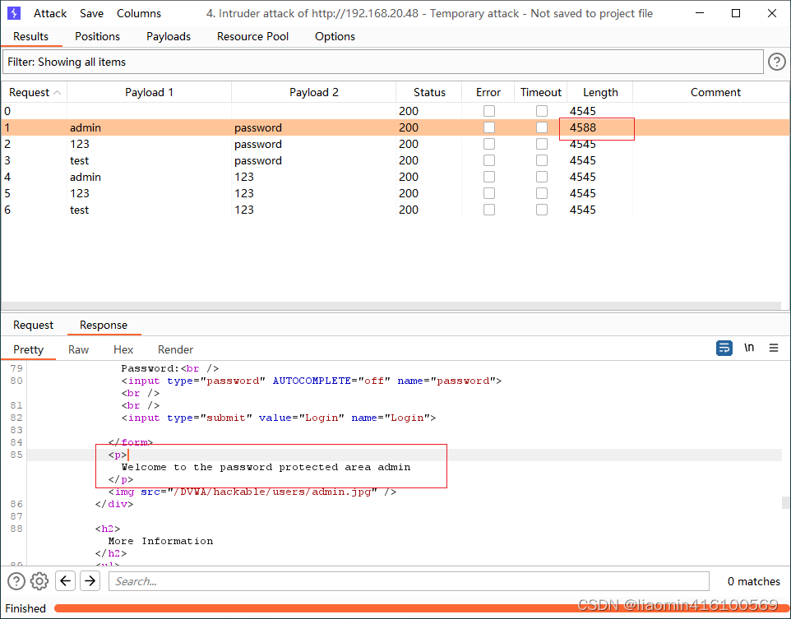The width and height of the screenshot is (791, 619).
Task: Select the Pretty view tab
Action: [28, 349]
